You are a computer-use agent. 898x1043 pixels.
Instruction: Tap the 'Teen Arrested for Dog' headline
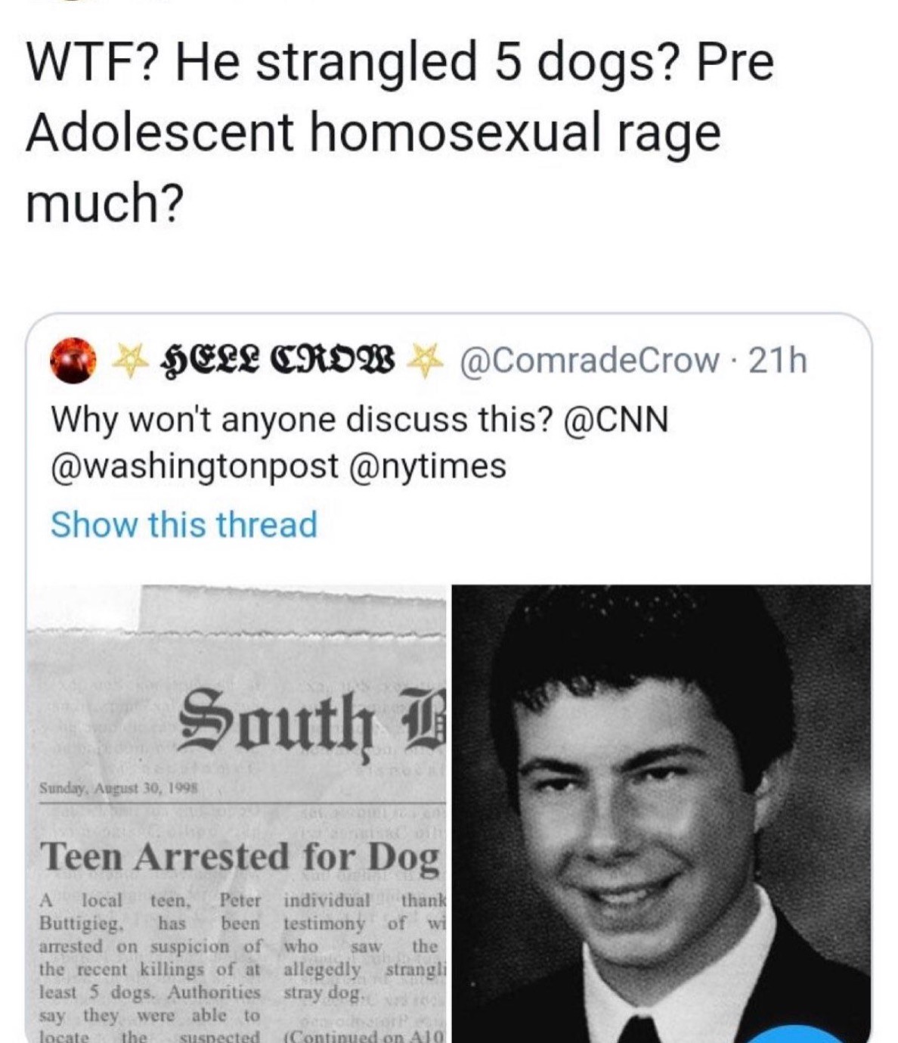coord(240,857)
